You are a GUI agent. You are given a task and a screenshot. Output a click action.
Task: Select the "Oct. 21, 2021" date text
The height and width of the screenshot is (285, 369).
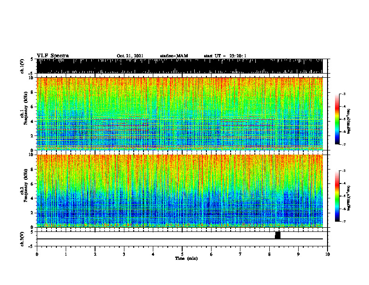[130, 56]
